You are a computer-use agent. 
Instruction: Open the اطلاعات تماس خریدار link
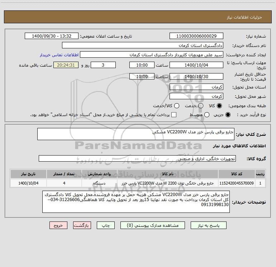[x=59, y=55]
